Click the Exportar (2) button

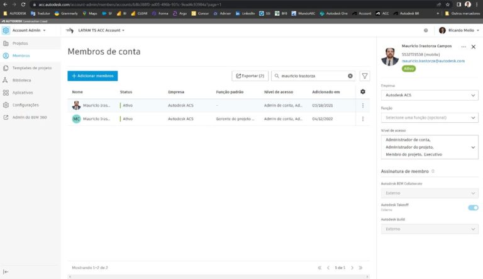click(250, 76)
